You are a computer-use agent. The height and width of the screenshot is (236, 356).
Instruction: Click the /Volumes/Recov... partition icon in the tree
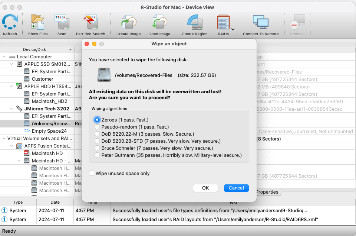point(27,123)
